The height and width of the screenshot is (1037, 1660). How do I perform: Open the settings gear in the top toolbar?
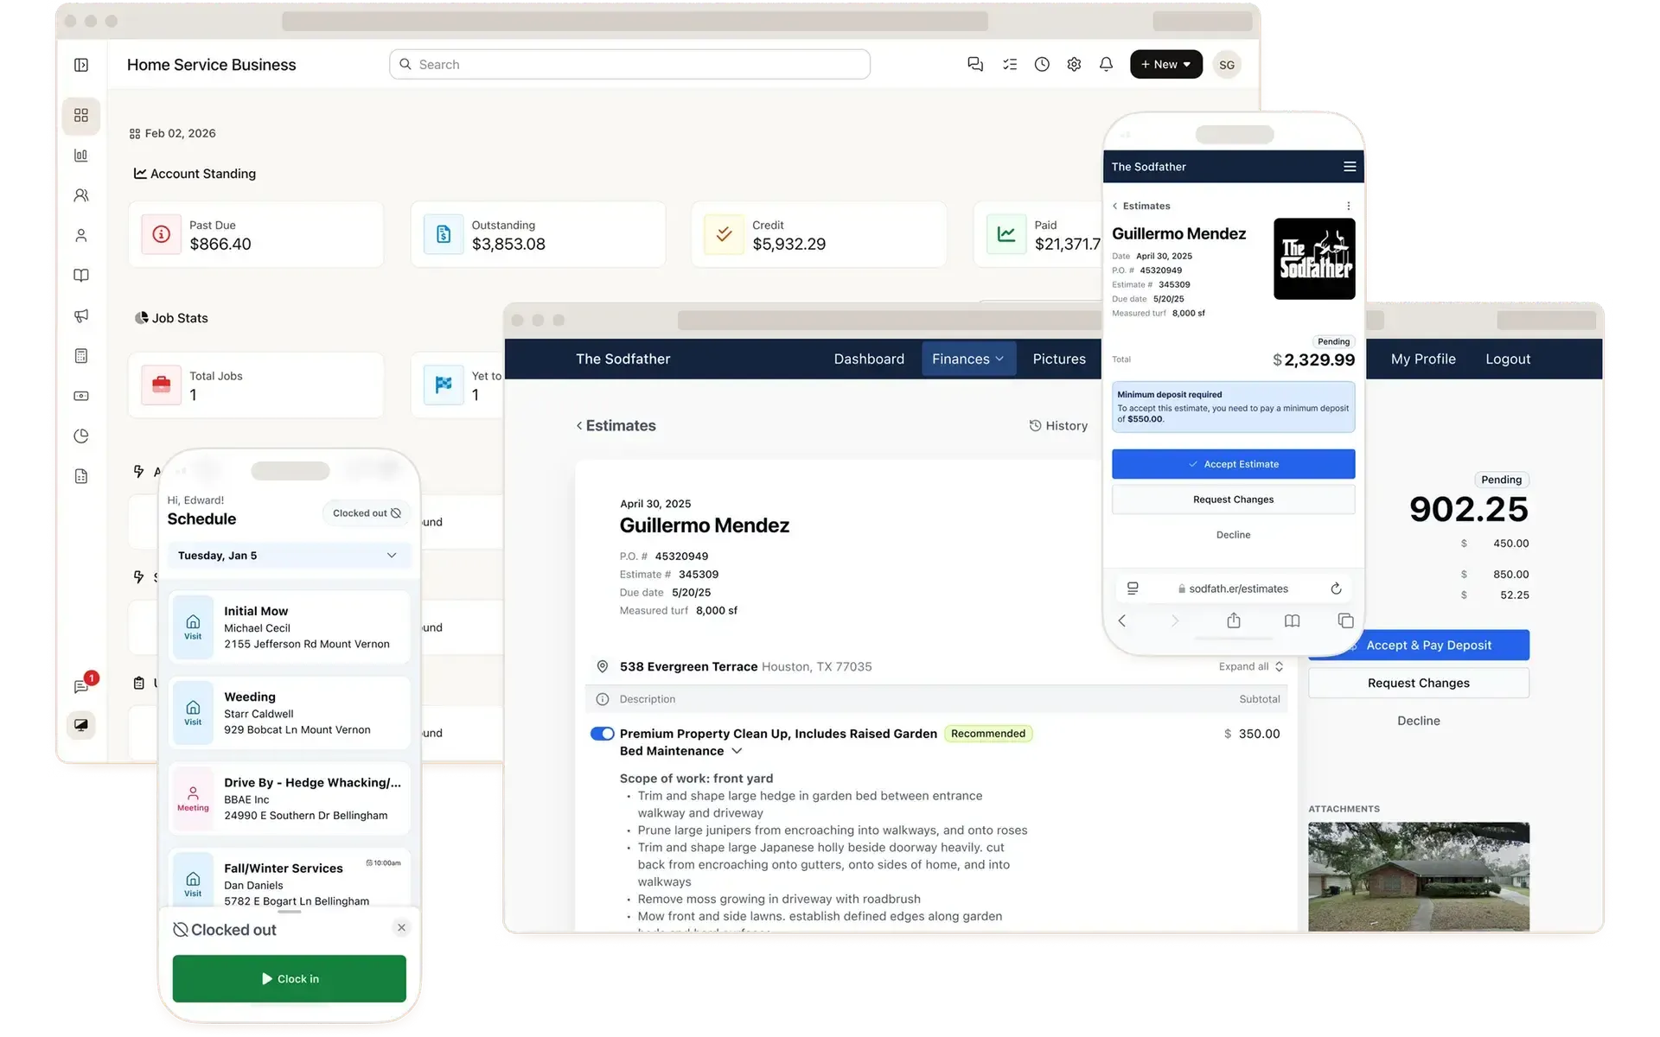[x=1074, y=64]
